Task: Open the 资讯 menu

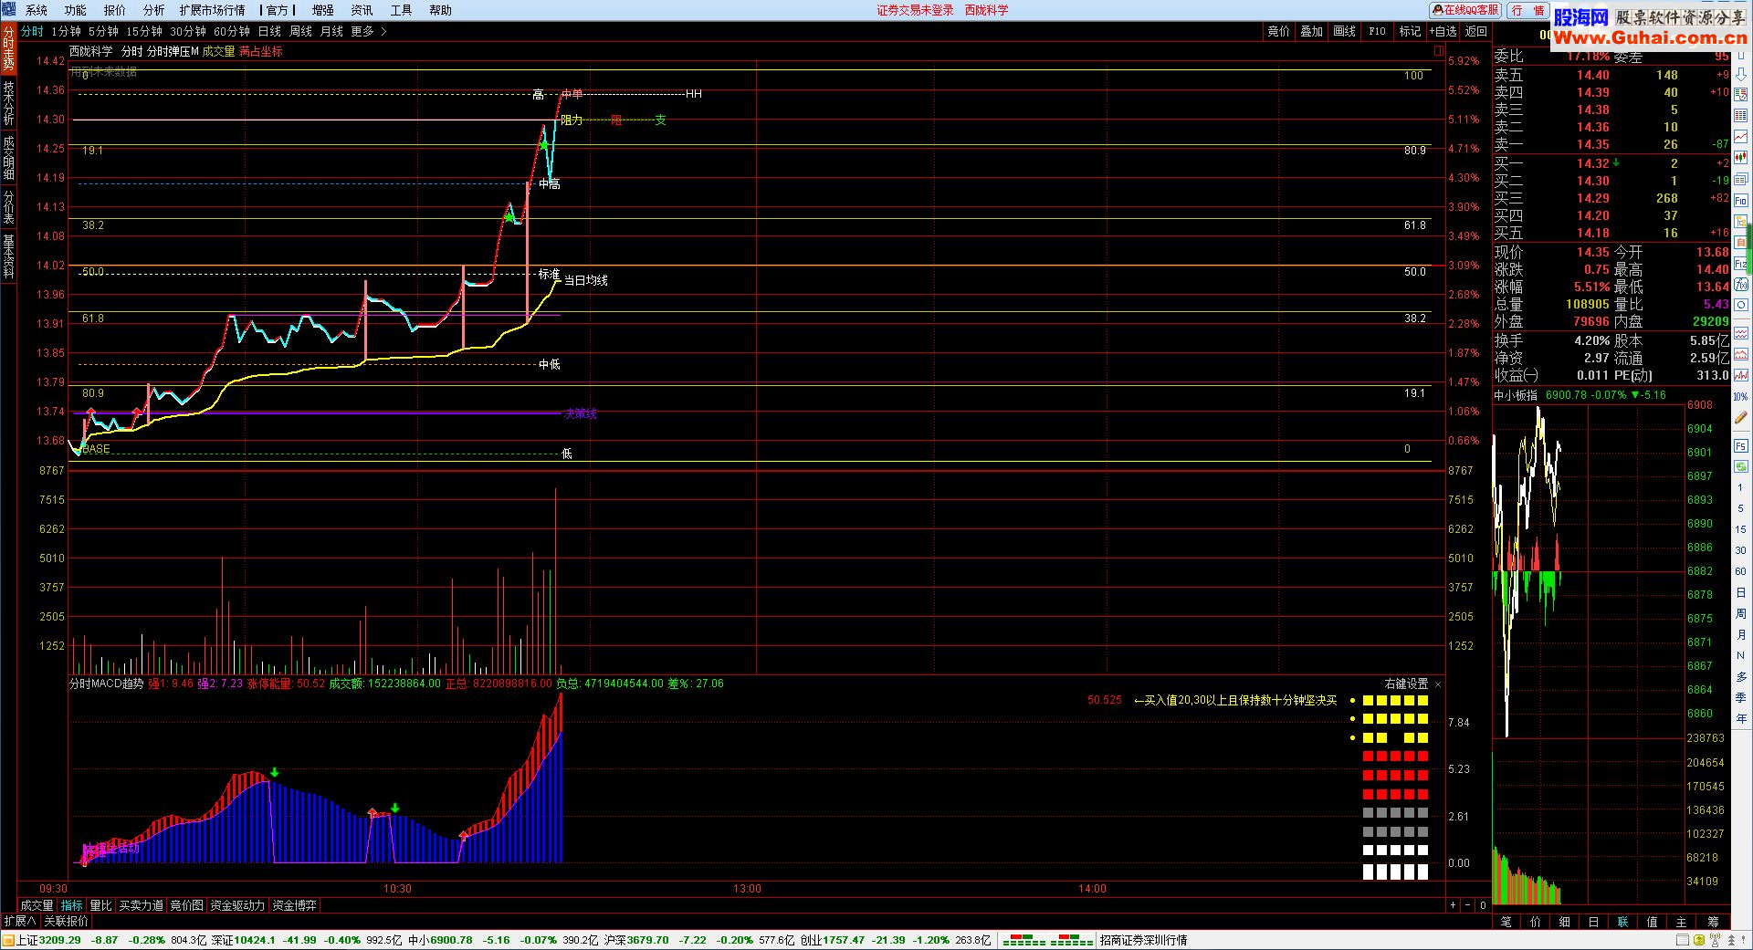Action: 362,10
